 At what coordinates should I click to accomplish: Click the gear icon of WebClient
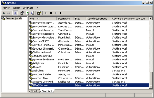(x=31, y=71)
